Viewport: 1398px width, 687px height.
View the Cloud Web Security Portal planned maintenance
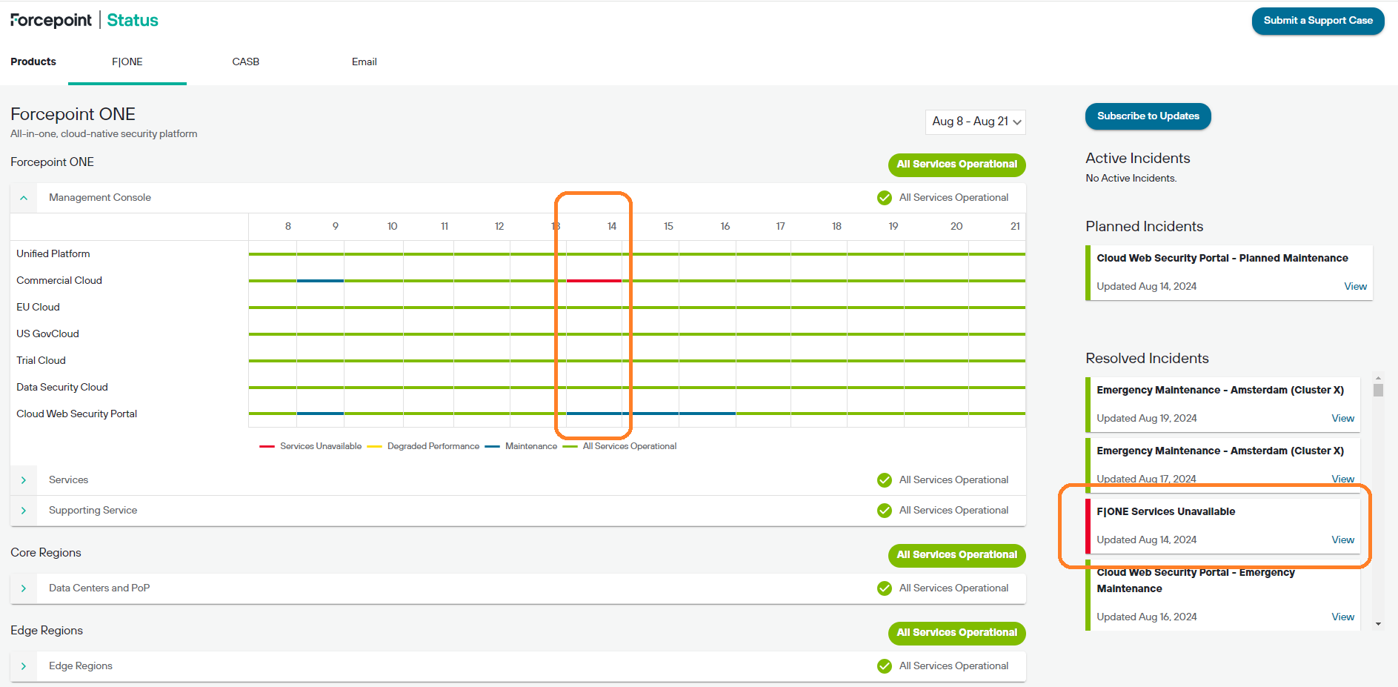pyautogui.click(x=1355, y=286)
